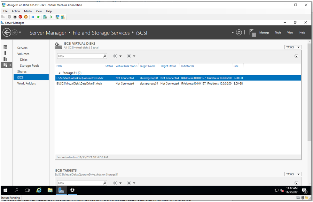Open Task View on taskbar
Screen dimensions: 313x202
pos(27,191)
